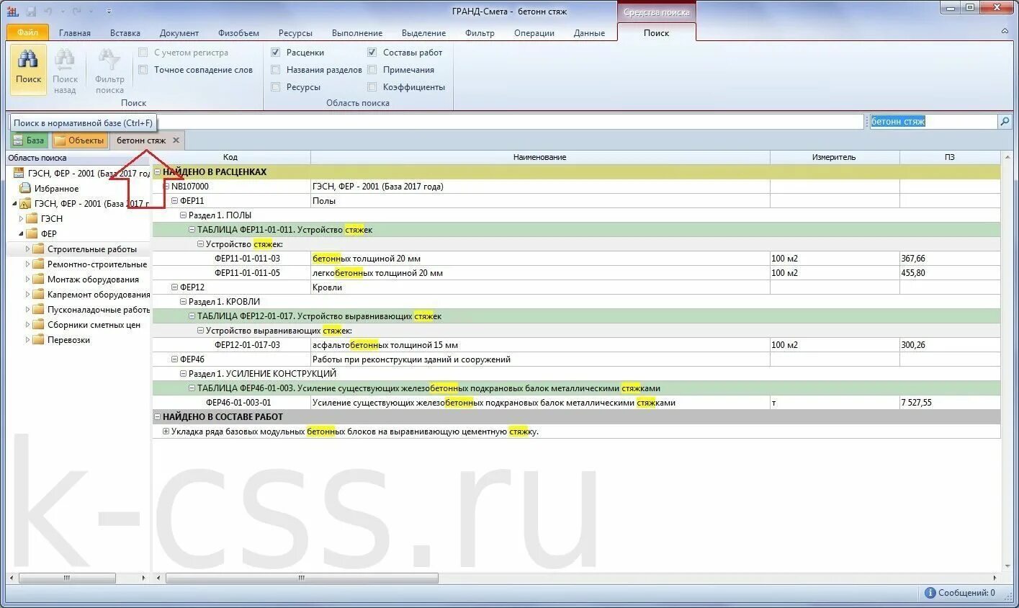Select the ФЕР46-01-003-01 row code
This screenshot has height=608, width=1019.
click(238, 403)
